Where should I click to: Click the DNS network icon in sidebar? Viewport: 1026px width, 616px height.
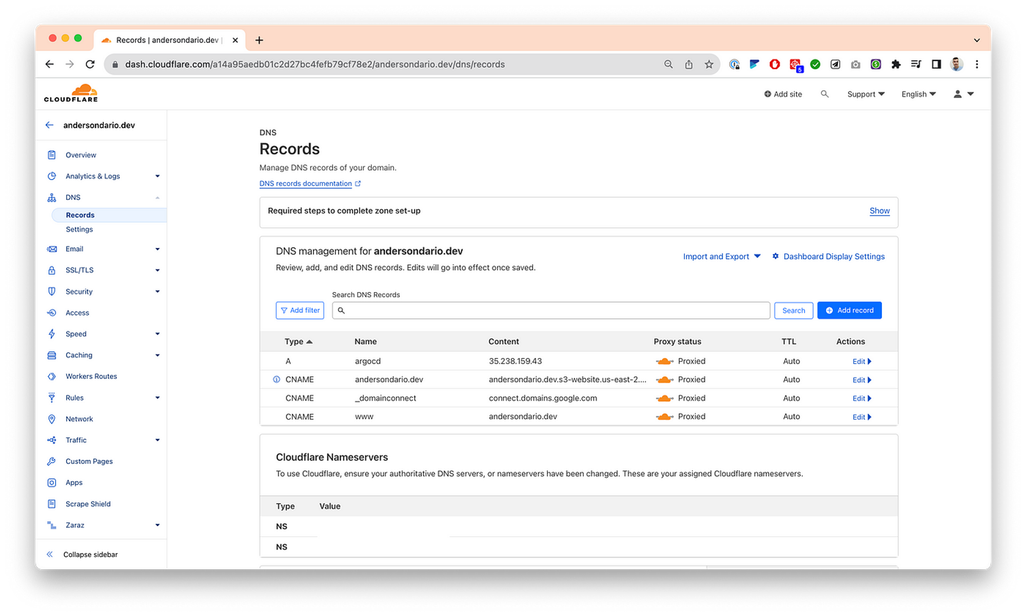point(52,197)
